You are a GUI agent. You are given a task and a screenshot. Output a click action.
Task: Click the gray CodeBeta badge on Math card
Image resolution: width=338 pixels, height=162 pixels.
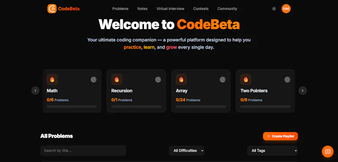[x=93, y=80]
